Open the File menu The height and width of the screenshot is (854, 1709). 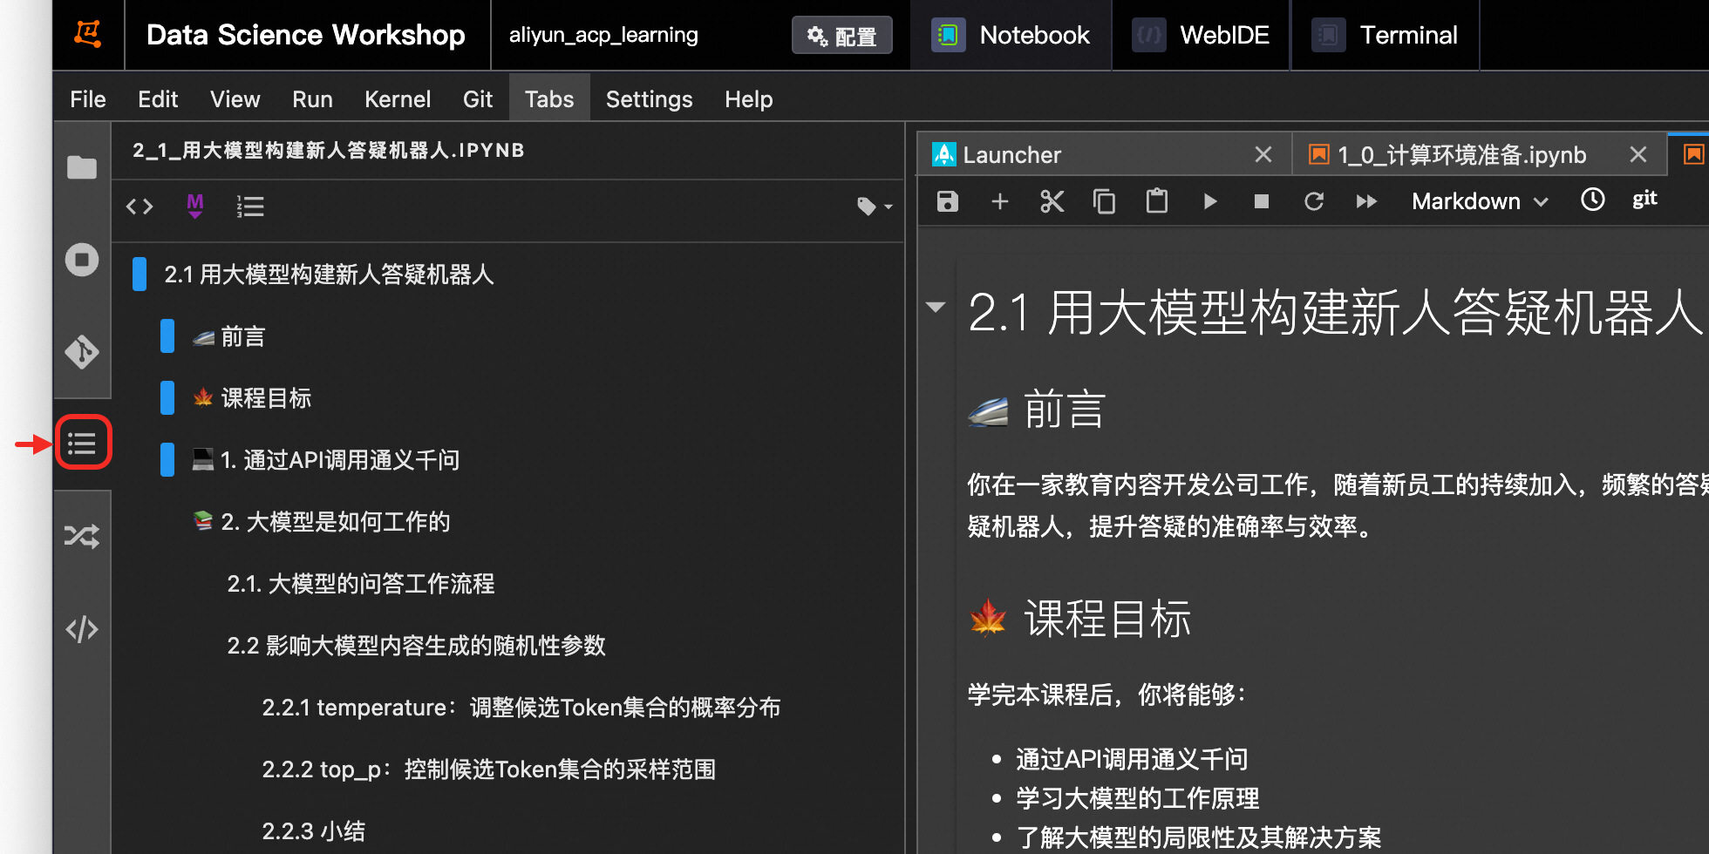point(88,98)
